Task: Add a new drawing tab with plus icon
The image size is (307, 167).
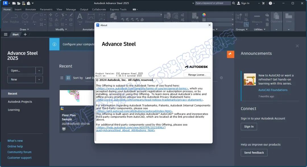Action: (25, 34)
